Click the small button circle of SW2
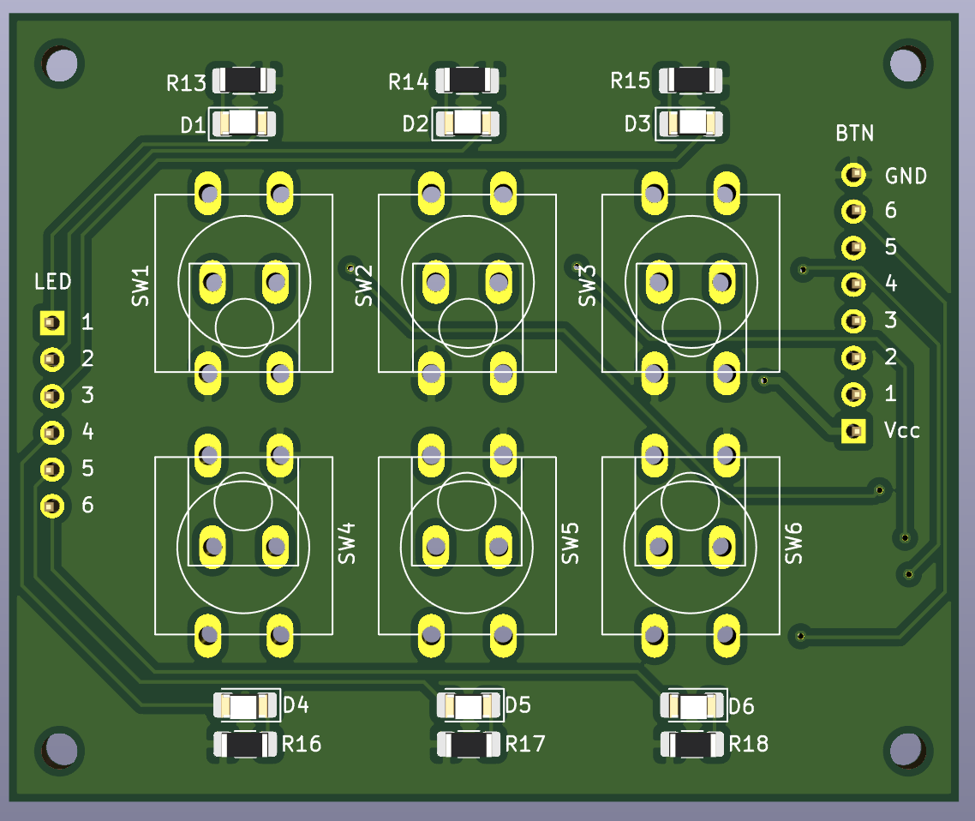The width and height of the screenshot is (975, 821). 468,327
